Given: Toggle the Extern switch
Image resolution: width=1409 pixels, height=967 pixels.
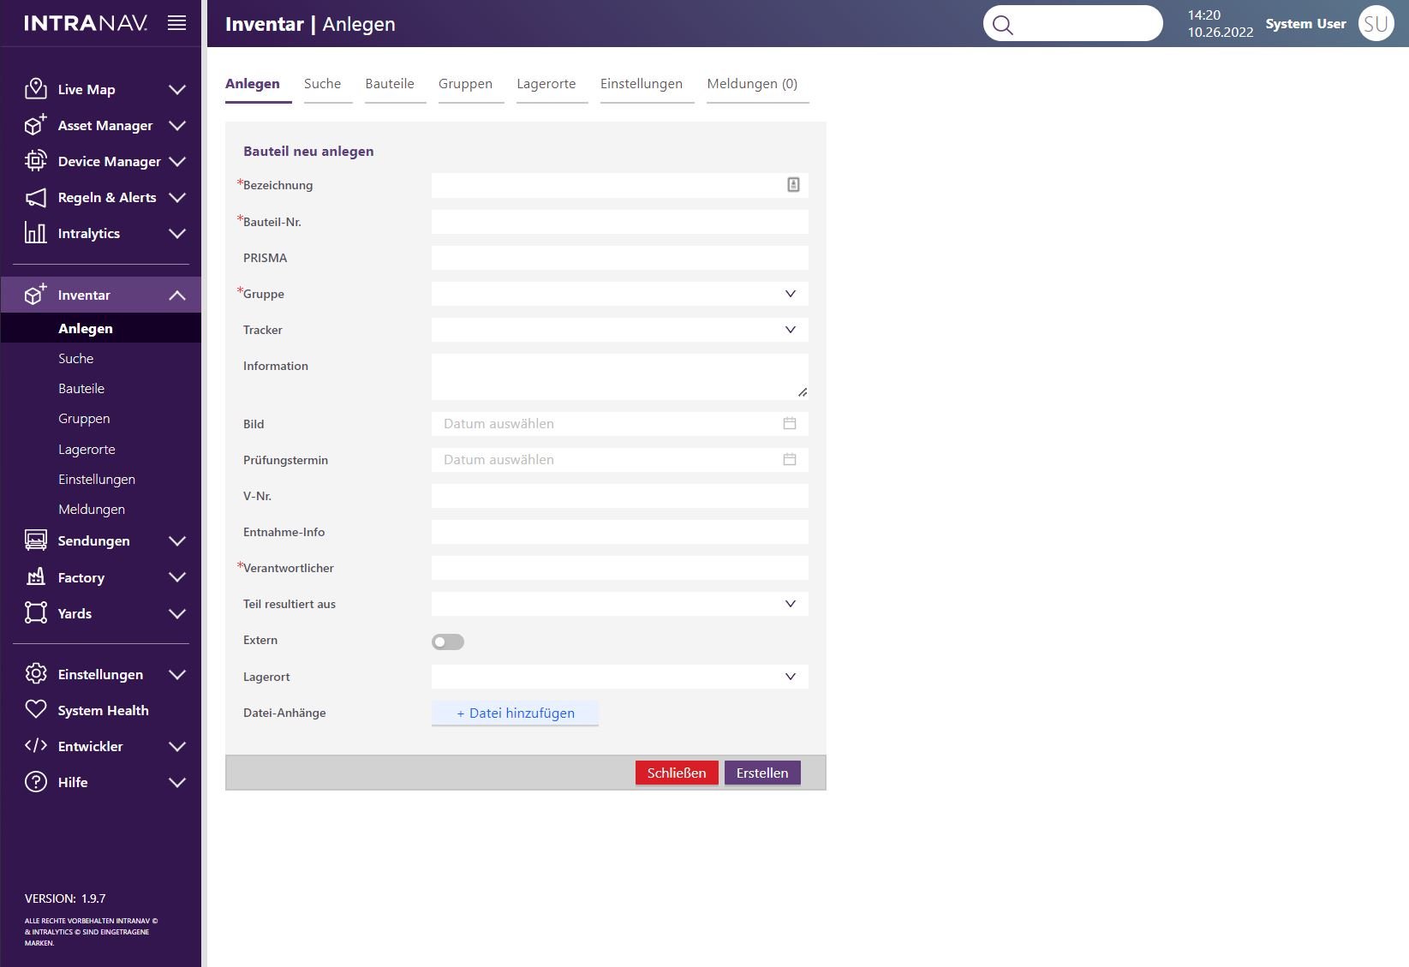Looking at the screenshot, I should 448,642.
